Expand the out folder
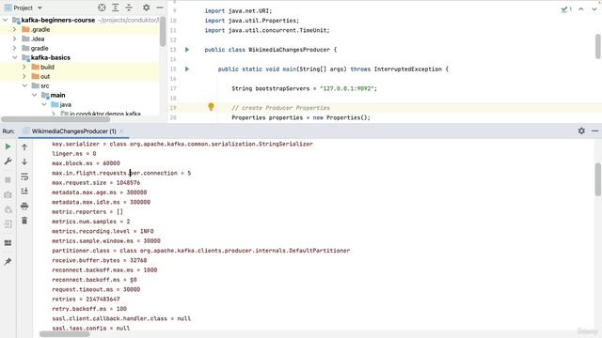Viewport: 602px width, 338px height. [x=24, y=76]
